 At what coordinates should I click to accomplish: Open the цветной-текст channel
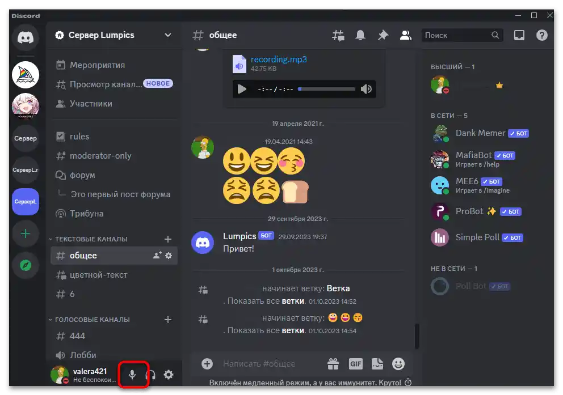[114, 275]
